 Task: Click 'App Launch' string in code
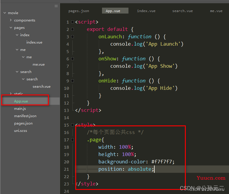163,44
